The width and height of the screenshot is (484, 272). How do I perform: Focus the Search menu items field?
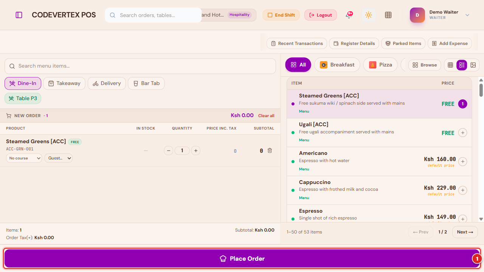point(140,66)
